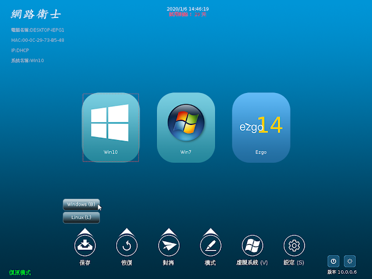The width and height of the screenshot is (372, 279).
Task: Click the green 復原模式 status text
Action: (20, 273)
